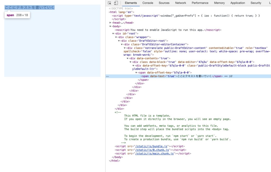
Task: Activate the inspect element picker icon
Action: 110,3
